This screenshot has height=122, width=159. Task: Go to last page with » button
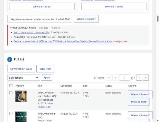click(146, 78)
